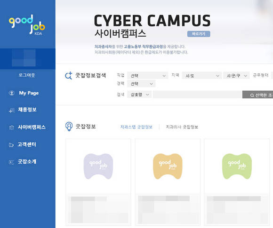Expand the 경력 선택 dropdown
Screen dimensions: 273x228
141,84
